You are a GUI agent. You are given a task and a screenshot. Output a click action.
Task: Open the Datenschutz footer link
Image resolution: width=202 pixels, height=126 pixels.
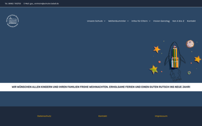[44, 116]
